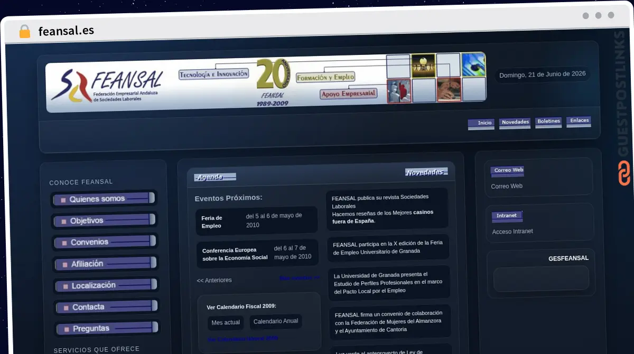
Task: Open news about the Federación de Mujeres del Almanzora
Action: [x=390, y=322]
